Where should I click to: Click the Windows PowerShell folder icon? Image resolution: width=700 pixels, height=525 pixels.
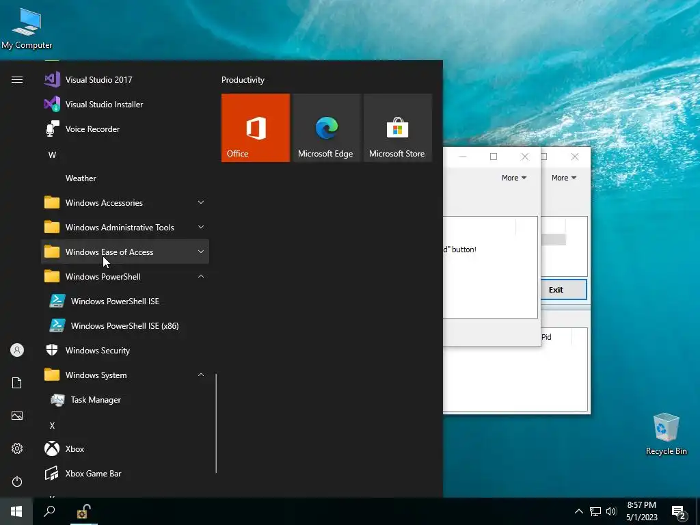tap(52, 276)
